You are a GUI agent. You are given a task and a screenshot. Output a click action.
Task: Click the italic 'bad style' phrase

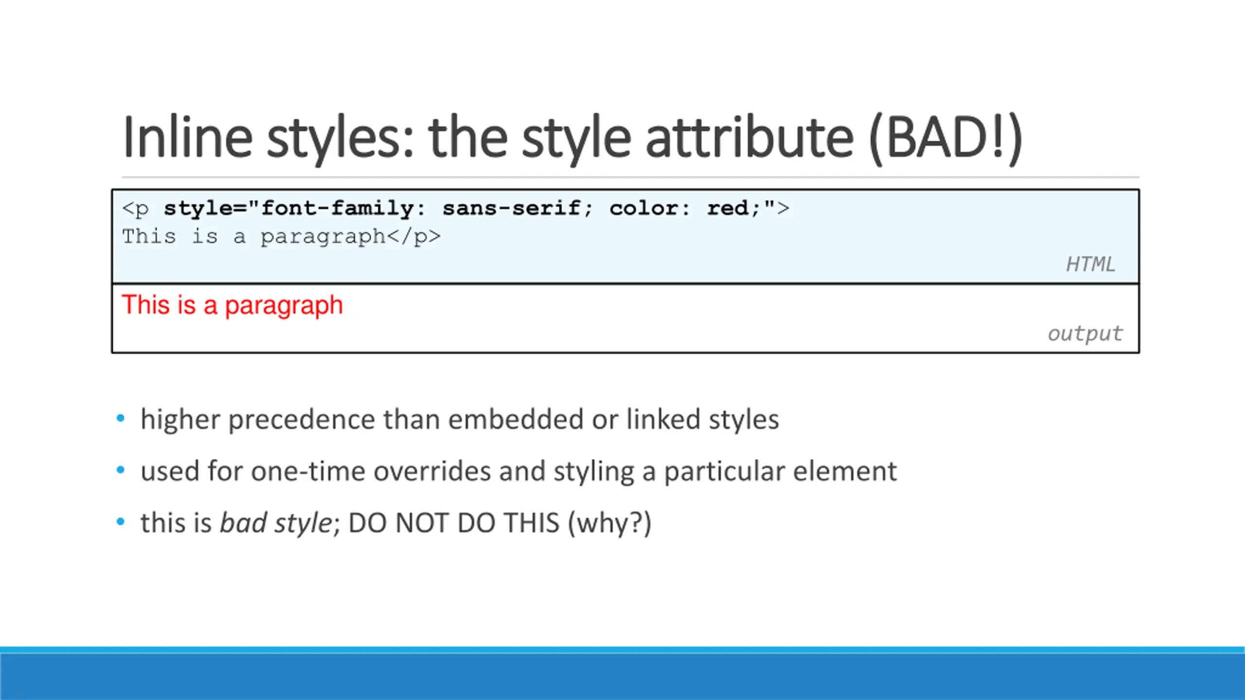pyautogui.click(x=275, y=524)
